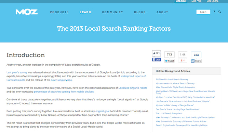Click the Introduction heading

[26, 55]
